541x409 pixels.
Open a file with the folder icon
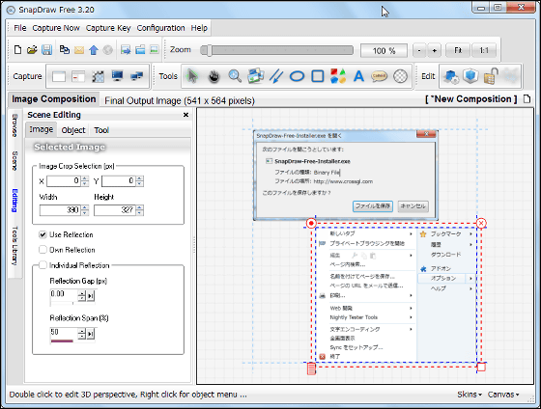click(32, 50)
